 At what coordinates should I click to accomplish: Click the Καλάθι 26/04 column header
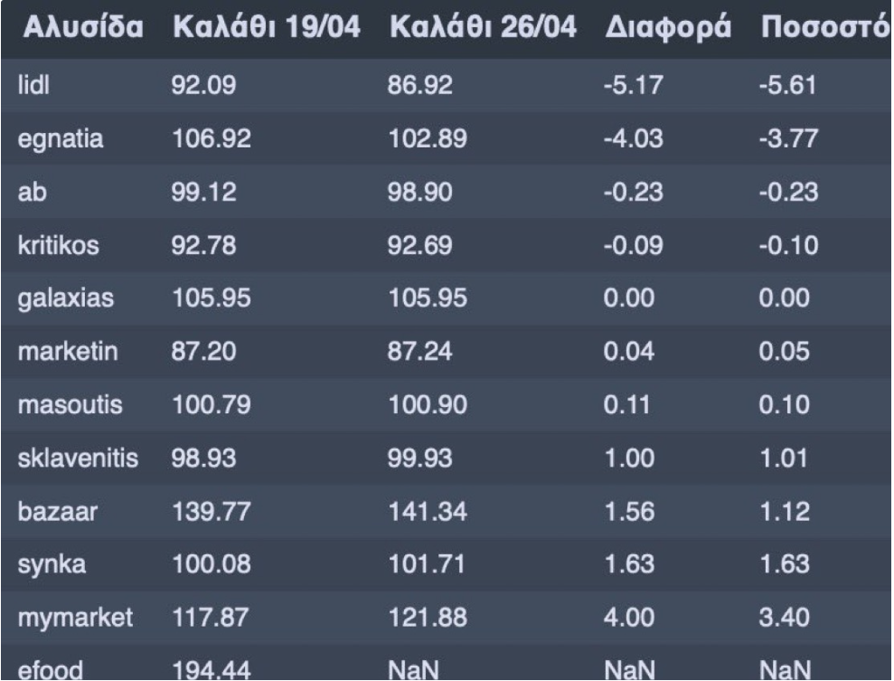tap(483, 27)
